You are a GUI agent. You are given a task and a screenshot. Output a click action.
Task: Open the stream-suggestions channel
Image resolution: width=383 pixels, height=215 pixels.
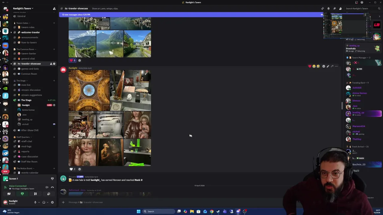pyautogui.click(x=34, y=95)
